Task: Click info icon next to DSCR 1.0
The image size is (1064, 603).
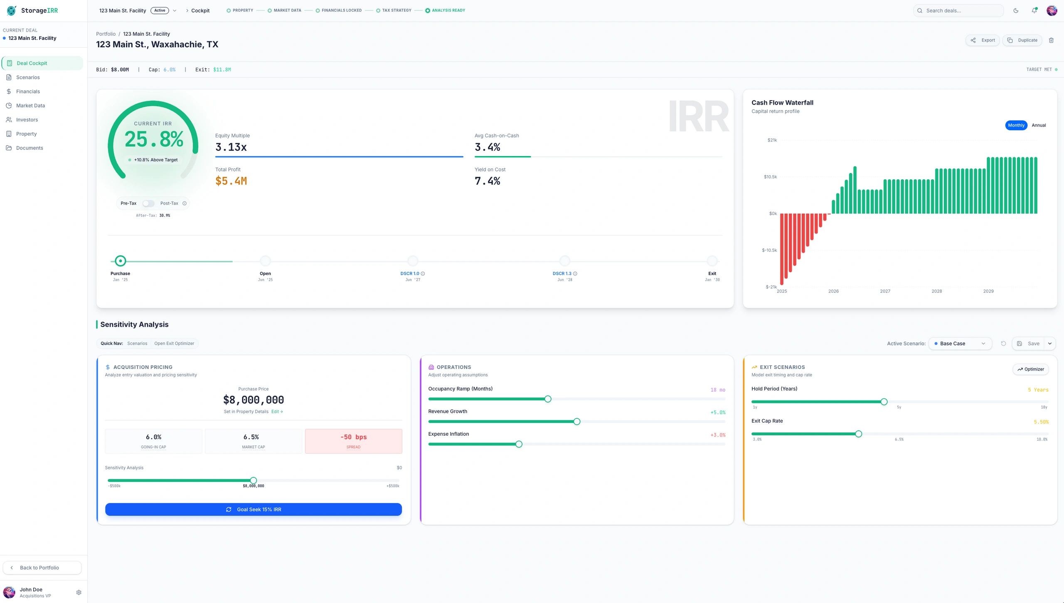Action: click(423, 273)
